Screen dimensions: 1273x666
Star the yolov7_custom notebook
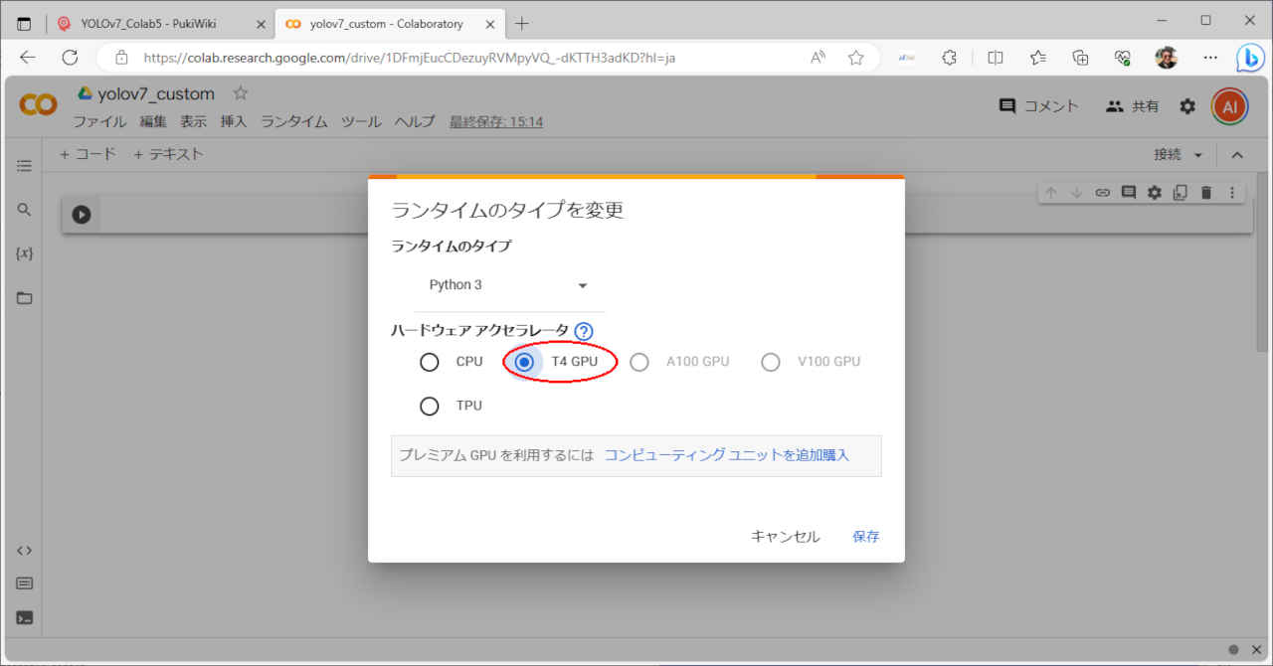(x=240, y=93)
